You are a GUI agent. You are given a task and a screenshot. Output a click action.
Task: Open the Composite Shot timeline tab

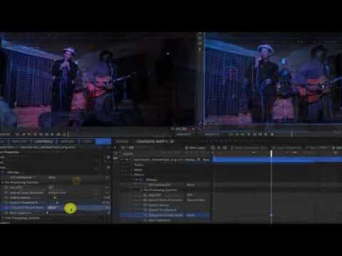152,142
